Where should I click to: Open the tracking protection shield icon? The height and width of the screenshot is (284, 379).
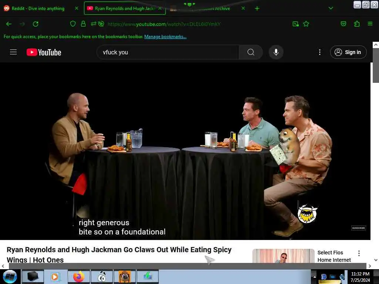[73, 24]
